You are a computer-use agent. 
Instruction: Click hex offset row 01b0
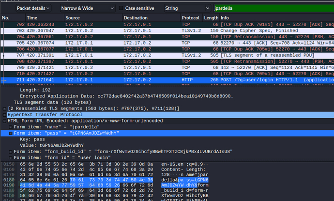(9, 196)
